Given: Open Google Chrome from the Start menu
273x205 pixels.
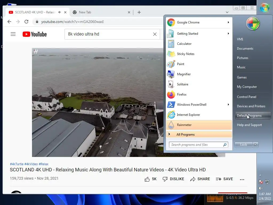Looking at the screenshot, I should [199, 22].
